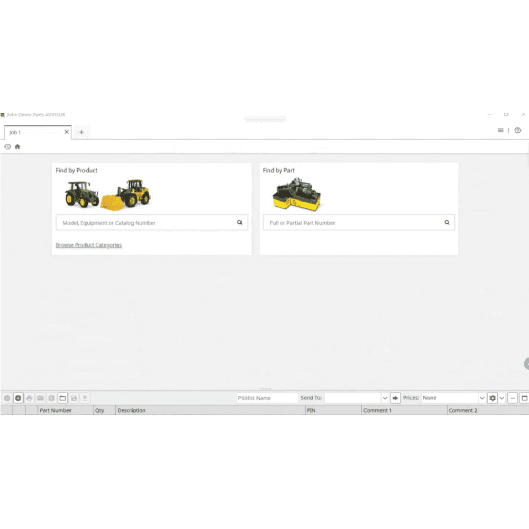Click the Description column header

(210, 411)
